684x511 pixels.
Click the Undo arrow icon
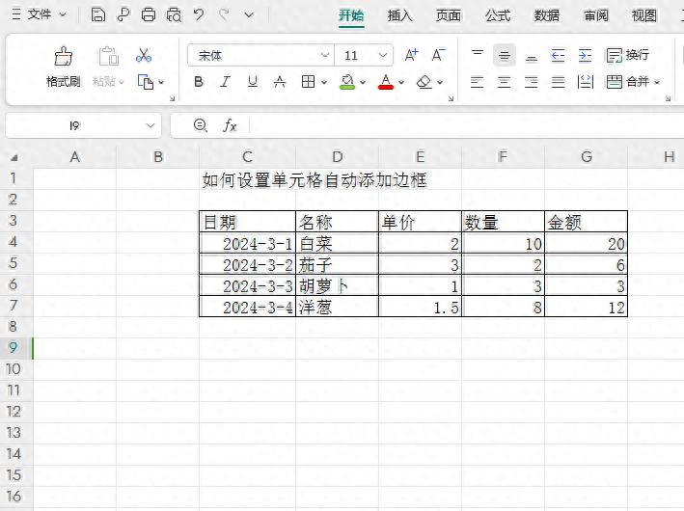point(199,14)
